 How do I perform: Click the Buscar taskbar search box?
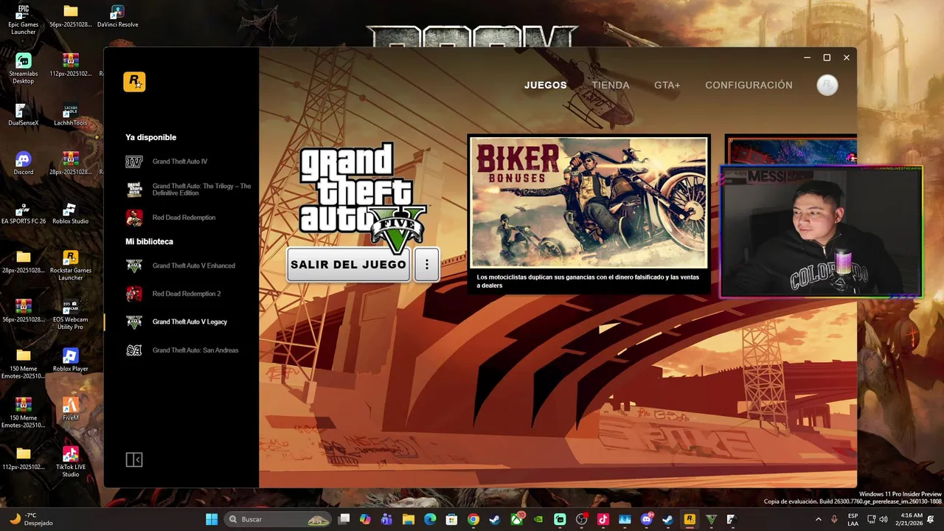(x=277, y=519)
